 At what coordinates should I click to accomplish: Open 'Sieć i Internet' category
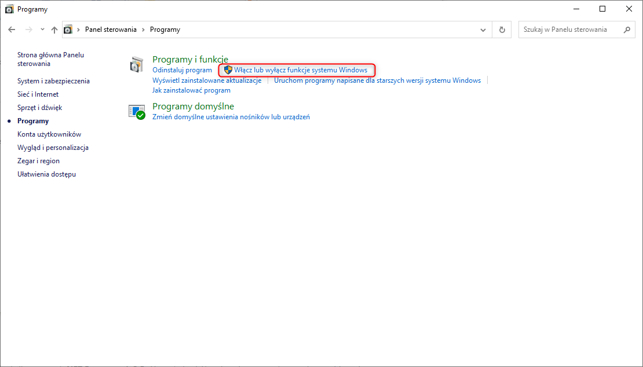38,94
